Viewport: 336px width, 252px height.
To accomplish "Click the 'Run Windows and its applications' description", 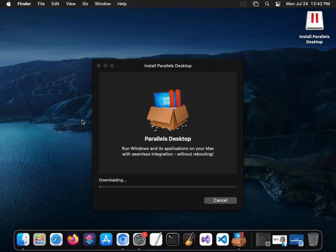I will (168, 151).
